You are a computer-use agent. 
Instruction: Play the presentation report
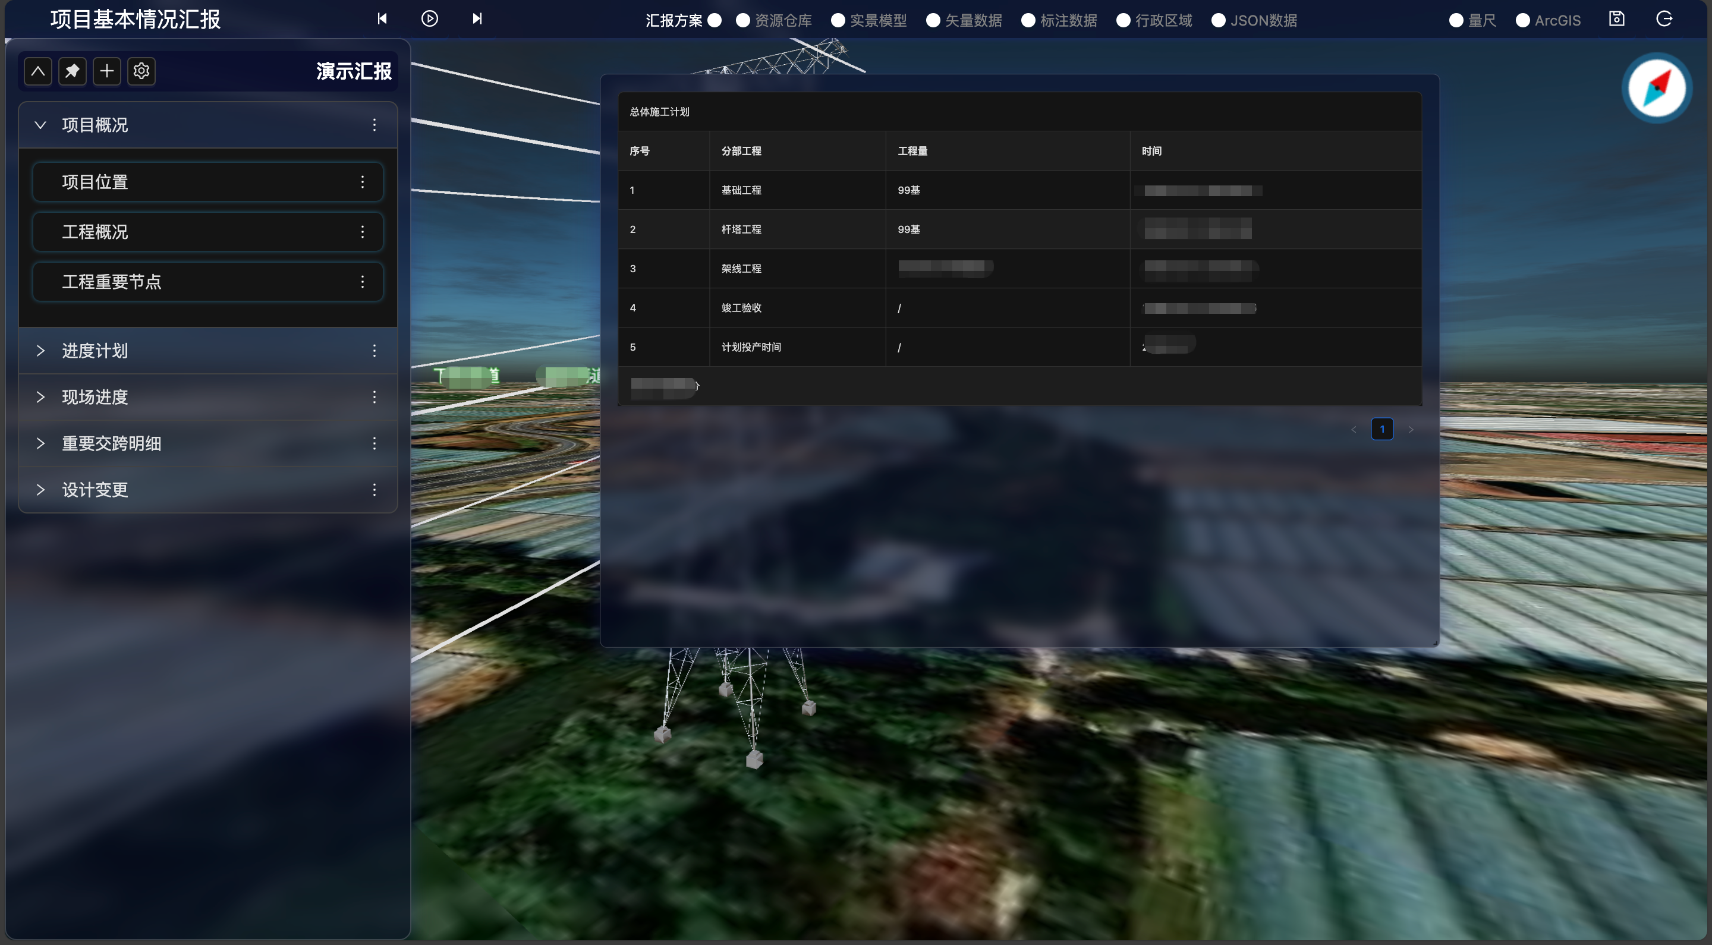(x=430, y=19)
